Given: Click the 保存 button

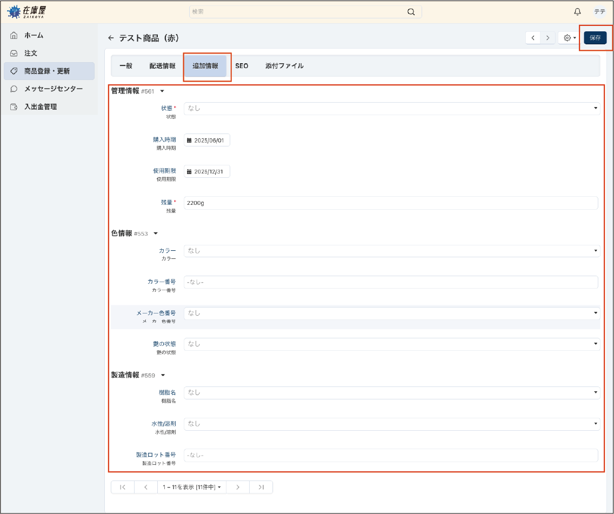Looking at the screenshot, I should [595, 38].
